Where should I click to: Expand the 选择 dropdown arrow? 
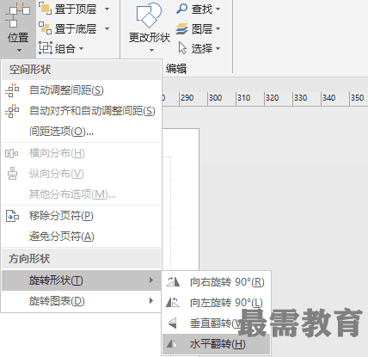pos(218,48)
